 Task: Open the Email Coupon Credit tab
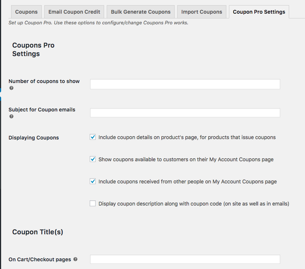(x=74, y=12)
